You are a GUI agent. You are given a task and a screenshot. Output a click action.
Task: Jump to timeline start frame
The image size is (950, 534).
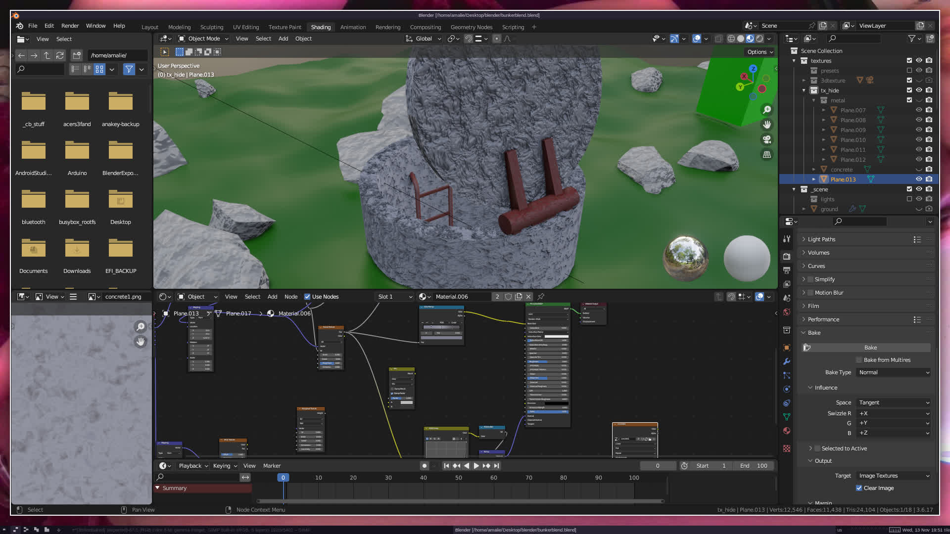tap(446, 466)
